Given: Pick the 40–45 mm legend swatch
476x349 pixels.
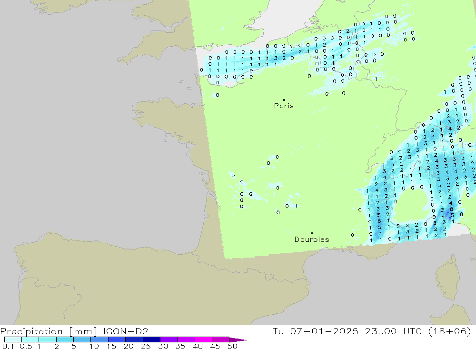Looking at the screenshot, I should tap(203, 339).
